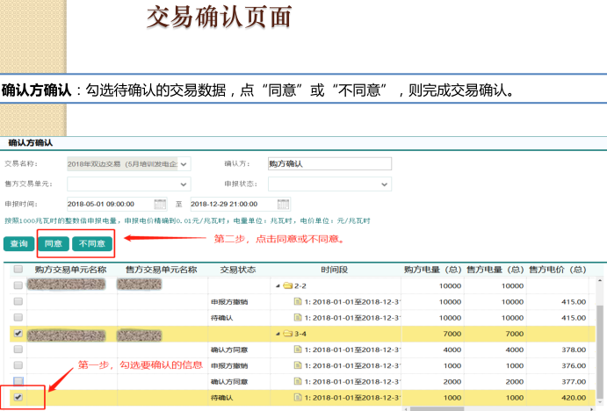Collapse the 3-4 tree group

pos(278,334)
